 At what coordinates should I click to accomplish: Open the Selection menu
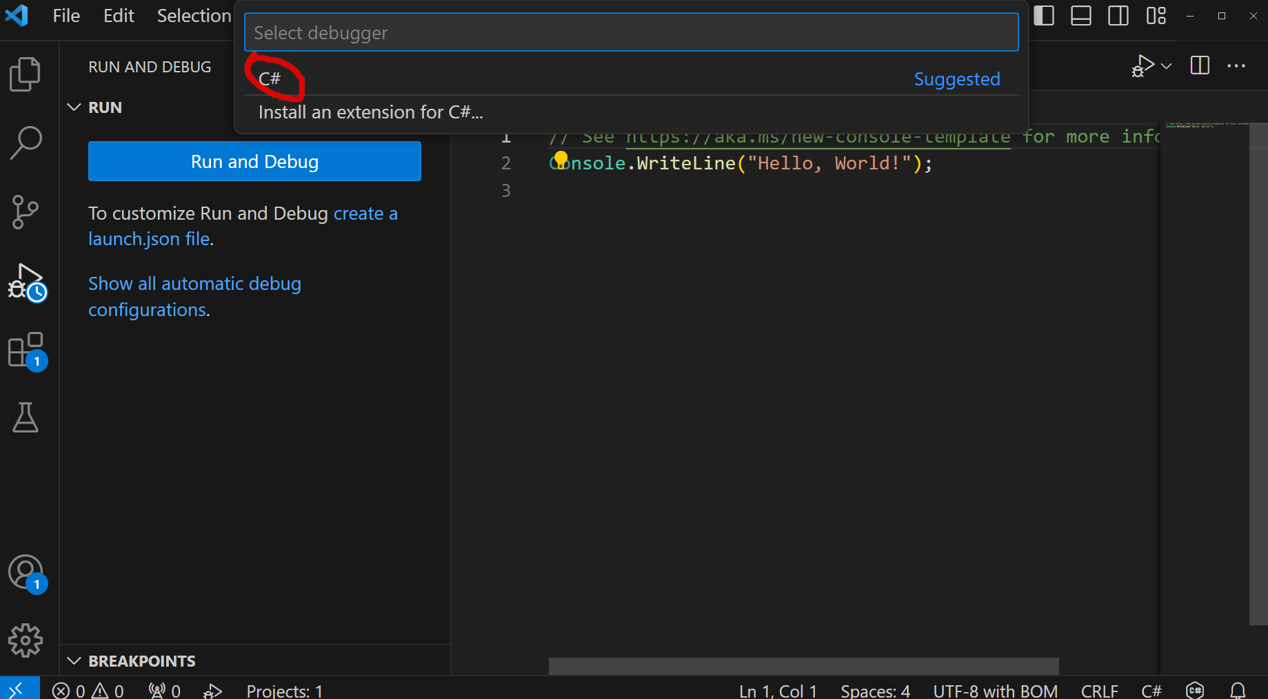(193, 15)
